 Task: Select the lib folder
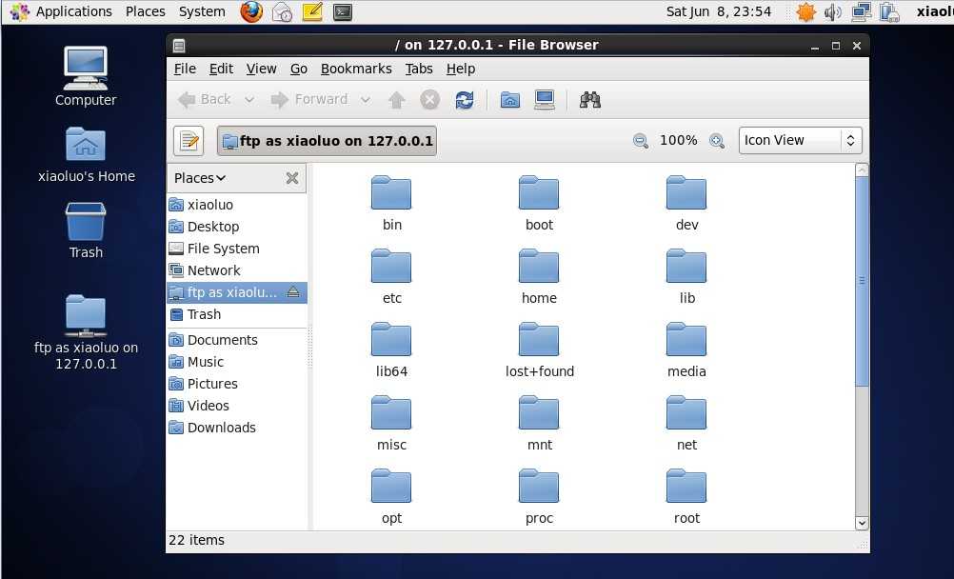click(686, 277)
